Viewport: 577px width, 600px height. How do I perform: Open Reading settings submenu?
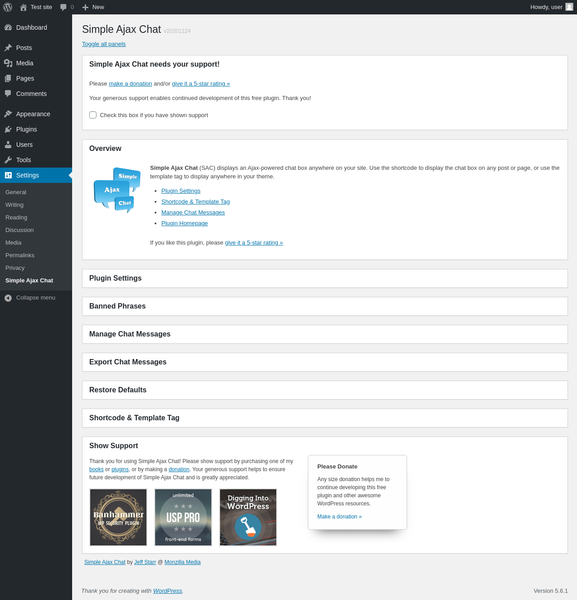click(x=36, y=217)
